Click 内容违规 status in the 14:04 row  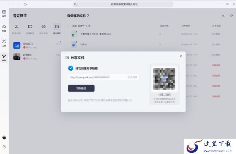pos(216,86)
